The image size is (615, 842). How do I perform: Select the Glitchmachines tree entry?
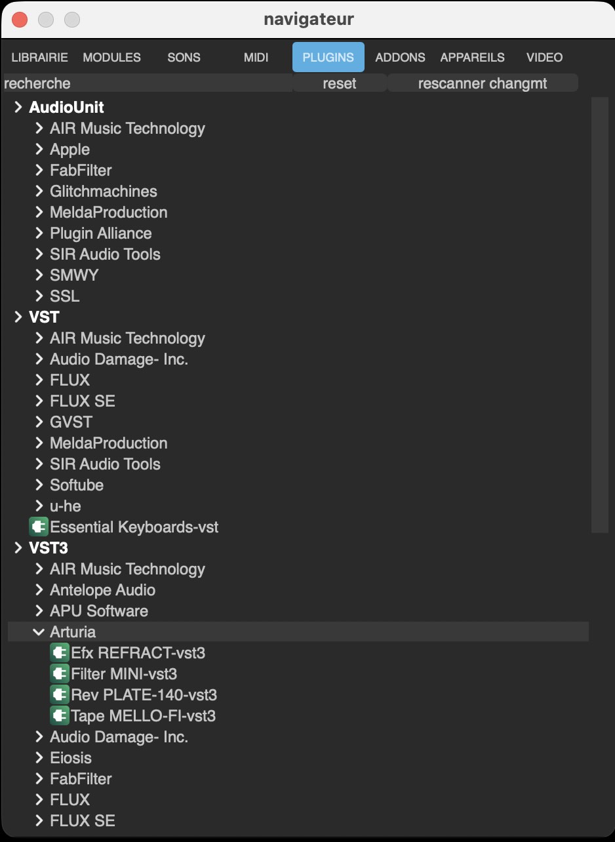(104, 191)
